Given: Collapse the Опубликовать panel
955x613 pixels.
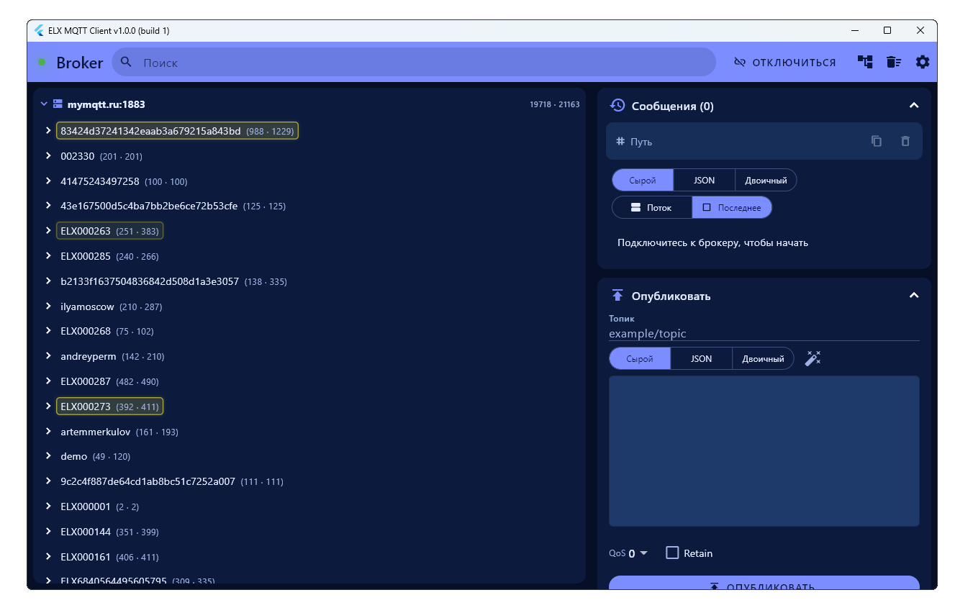Looking at the screenshot, I should click(914, 296).
